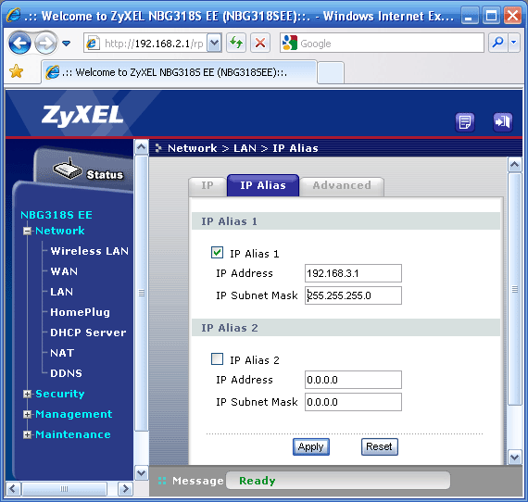Minimize the Internet Explorer window
The height and width of the screenshot is (502, 528).
click(x=470, y=16)
